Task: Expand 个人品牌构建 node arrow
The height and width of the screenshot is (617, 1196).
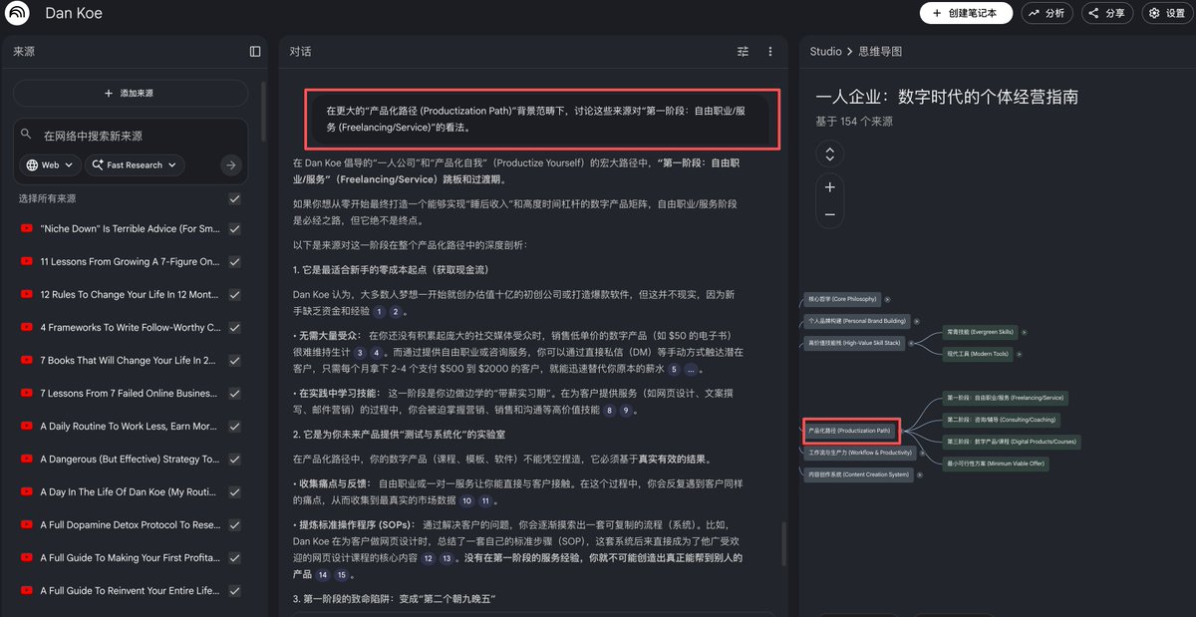Action: (x=916, y=321)
